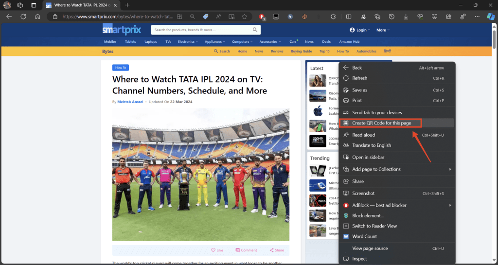Select 'Word Count' menu entry
The height and width of the screenshot is (265, 498).
[397, 236]
